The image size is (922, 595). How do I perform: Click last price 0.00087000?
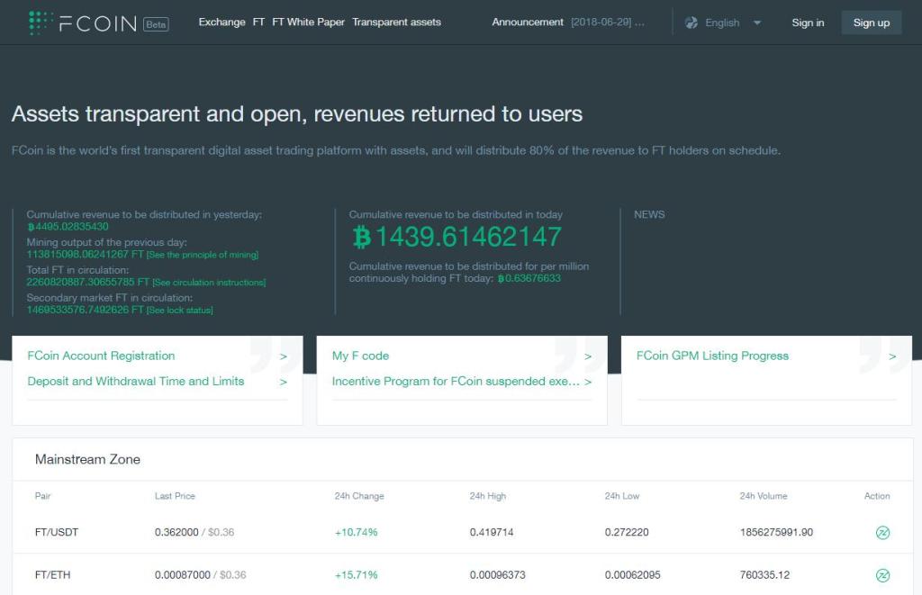182,574
